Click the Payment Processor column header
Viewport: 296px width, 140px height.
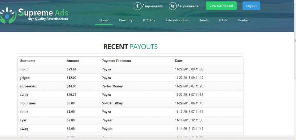pos(116,61)
